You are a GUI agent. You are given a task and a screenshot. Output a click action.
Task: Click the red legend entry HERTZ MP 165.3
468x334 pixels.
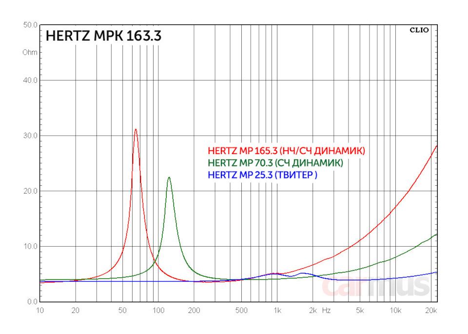(x=287, y=151)
